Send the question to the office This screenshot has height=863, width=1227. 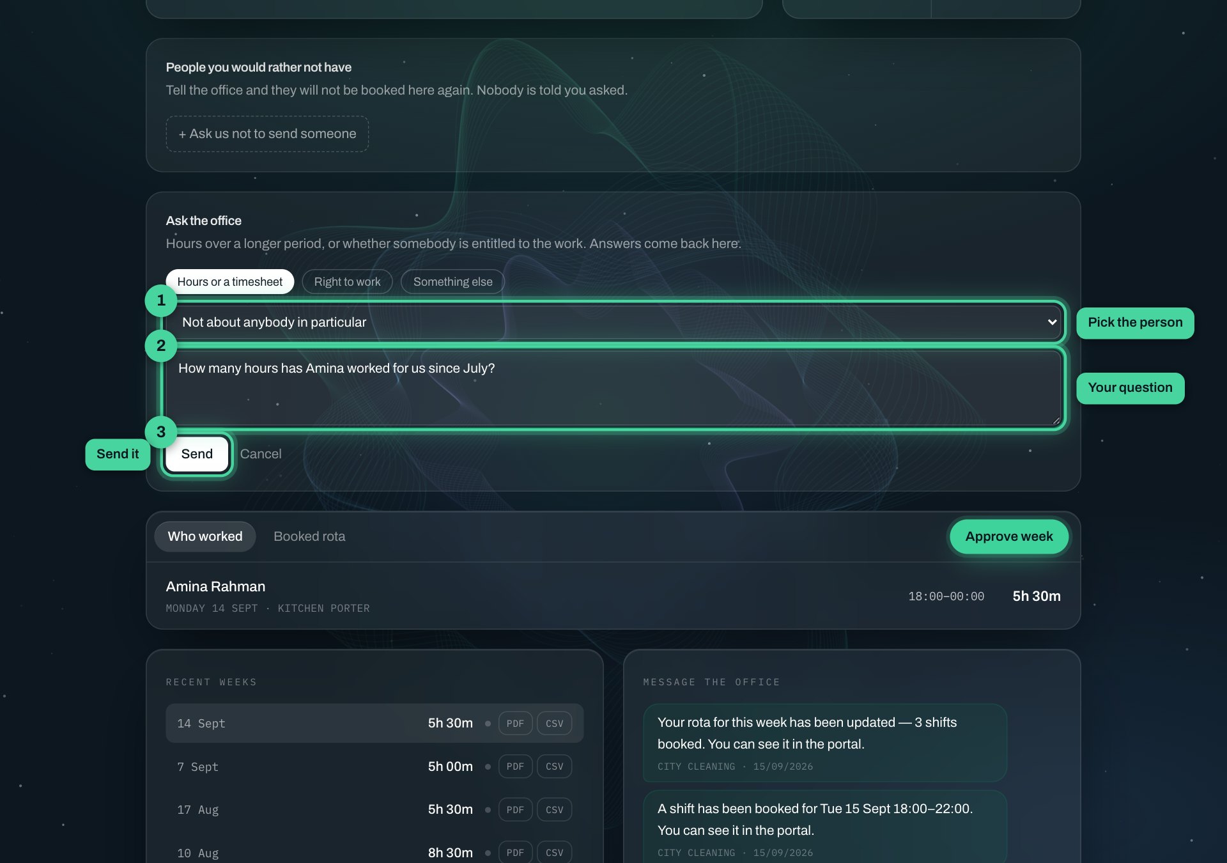[x=197, y=454]
